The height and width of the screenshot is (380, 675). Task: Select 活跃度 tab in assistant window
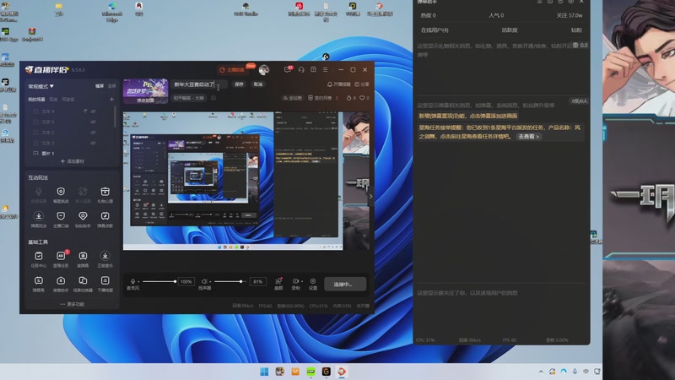[x=510, y=30]
